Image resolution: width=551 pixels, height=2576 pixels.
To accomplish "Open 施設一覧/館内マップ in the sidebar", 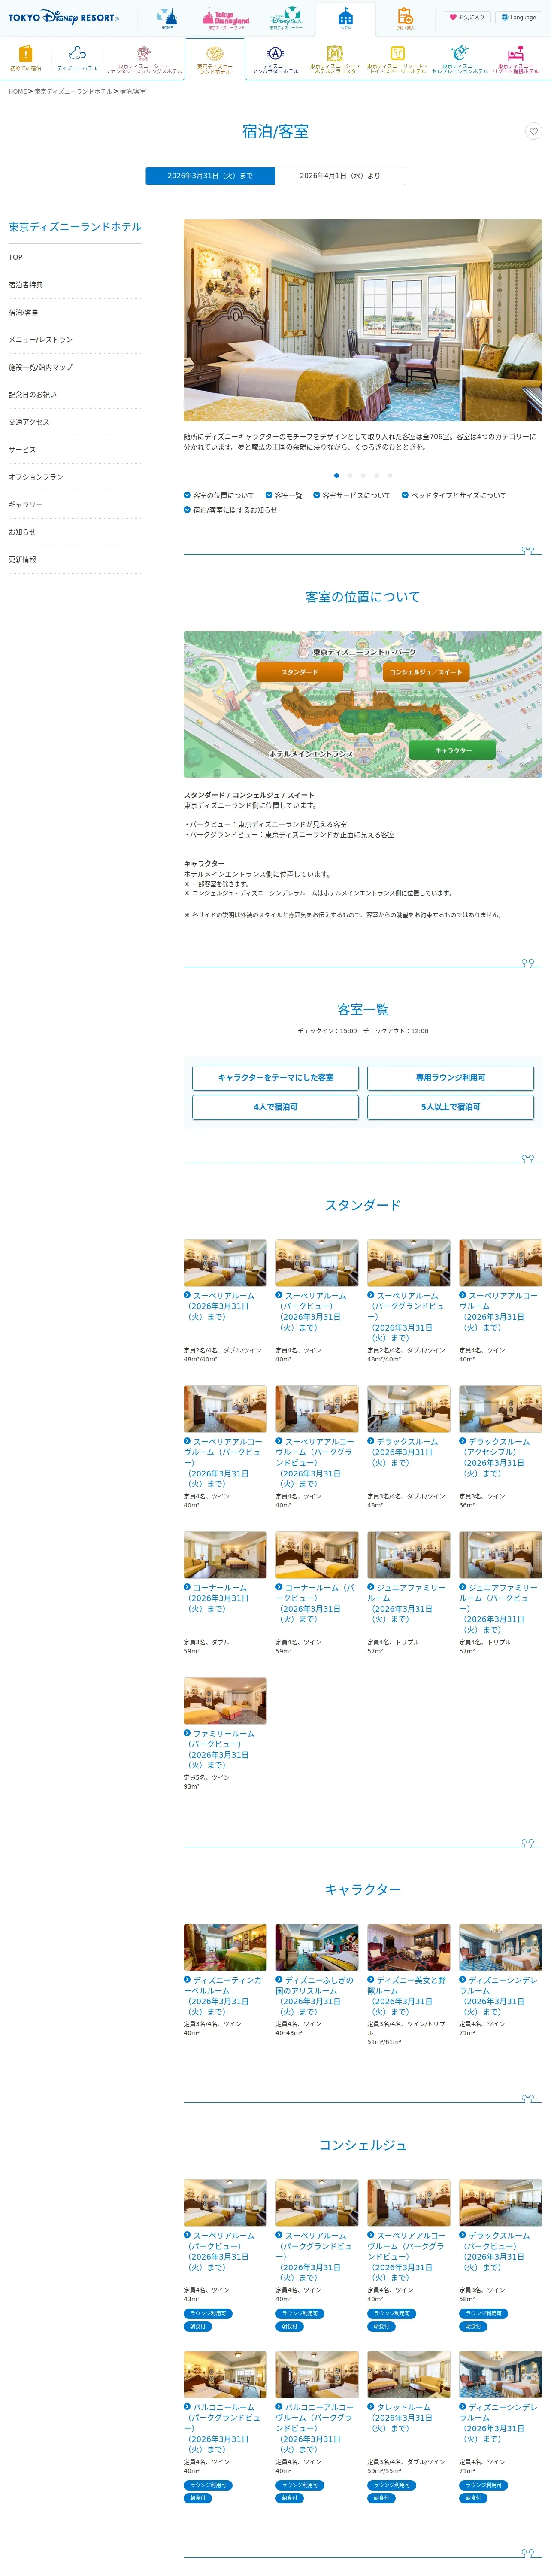I will coord(76,367).
